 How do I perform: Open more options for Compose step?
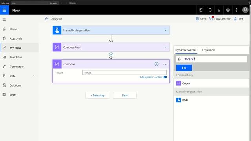pos(166,64)
